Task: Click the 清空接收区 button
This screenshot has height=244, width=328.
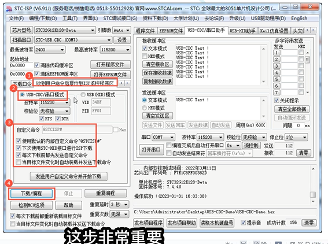Action: coord(157,64)
